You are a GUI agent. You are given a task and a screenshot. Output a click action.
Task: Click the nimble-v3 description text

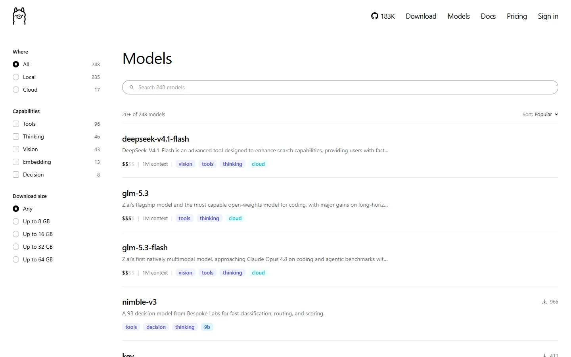click(223, 313)
